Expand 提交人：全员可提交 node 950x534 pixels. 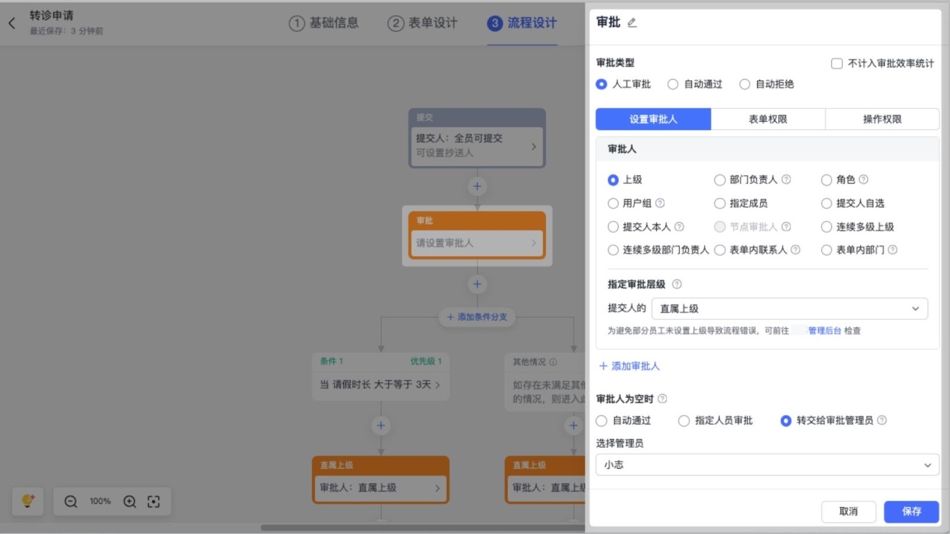477,145
